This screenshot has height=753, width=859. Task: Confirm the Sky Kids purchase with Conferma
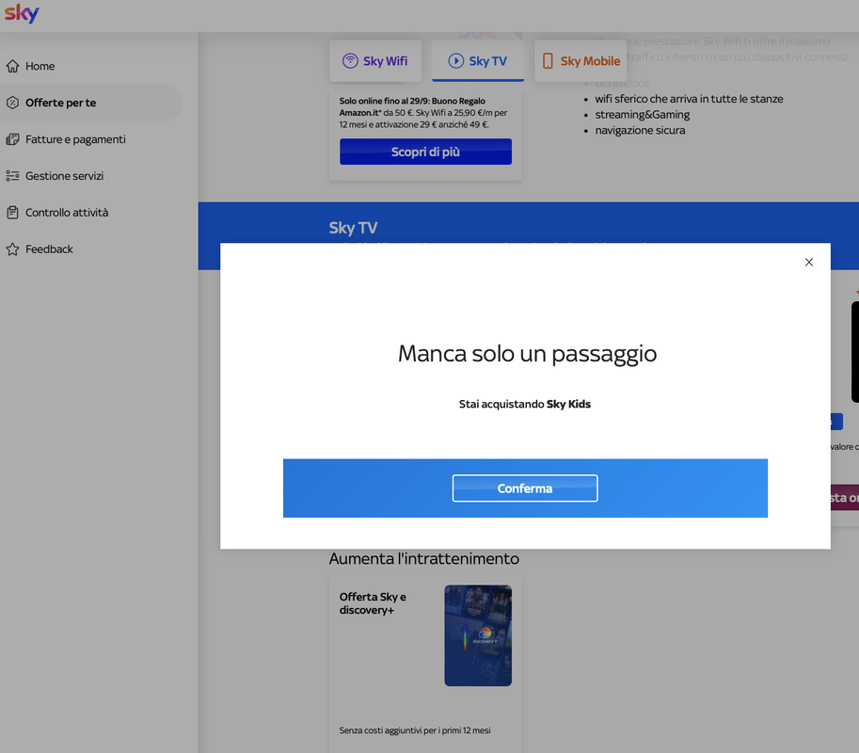525,489
